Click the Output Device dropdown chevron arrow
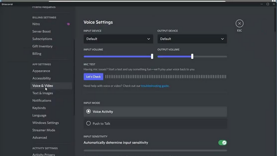 click(222, 39)
